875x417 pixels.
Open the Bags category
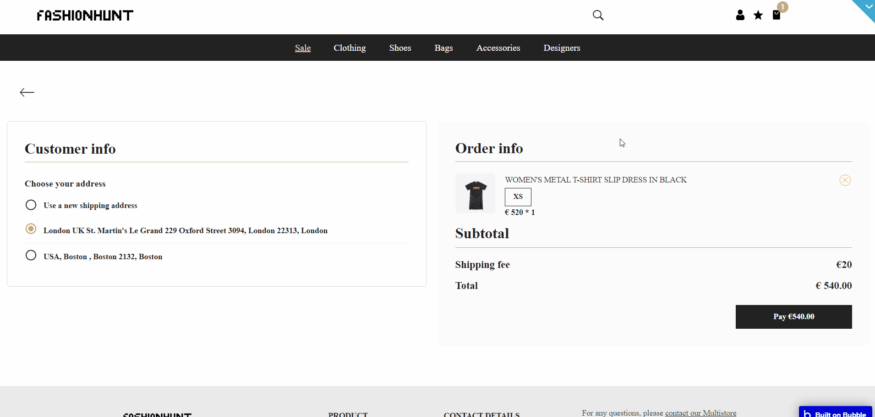click(x=443, y=48)
